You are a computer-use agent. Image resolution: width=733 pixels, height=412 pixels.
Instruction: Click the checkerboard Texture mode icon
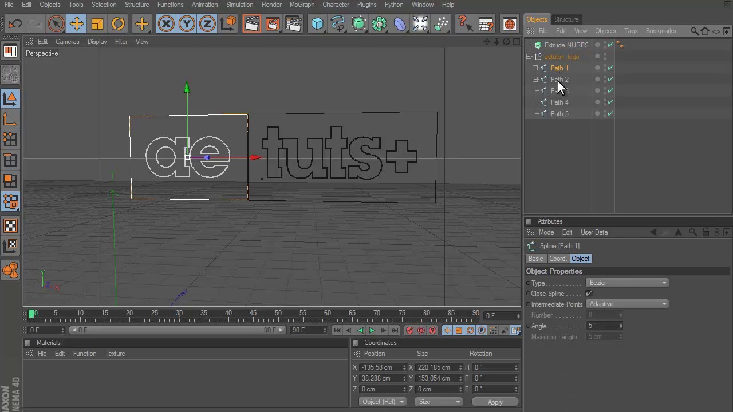tap(10, 226)
